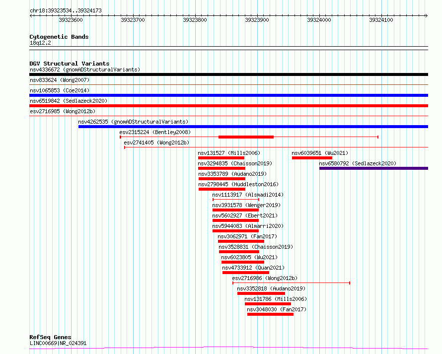Open nsv2798445 (Huddleston2016) label

pyautogui.click(x=238, y=184)
